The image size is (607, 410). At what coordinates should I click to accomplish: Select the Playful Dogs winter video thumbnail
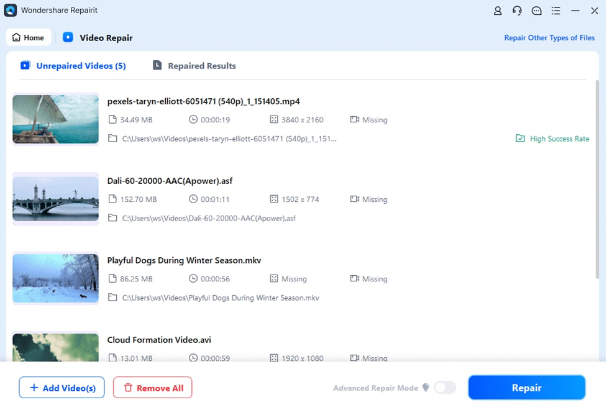click(x=56, y=278)
